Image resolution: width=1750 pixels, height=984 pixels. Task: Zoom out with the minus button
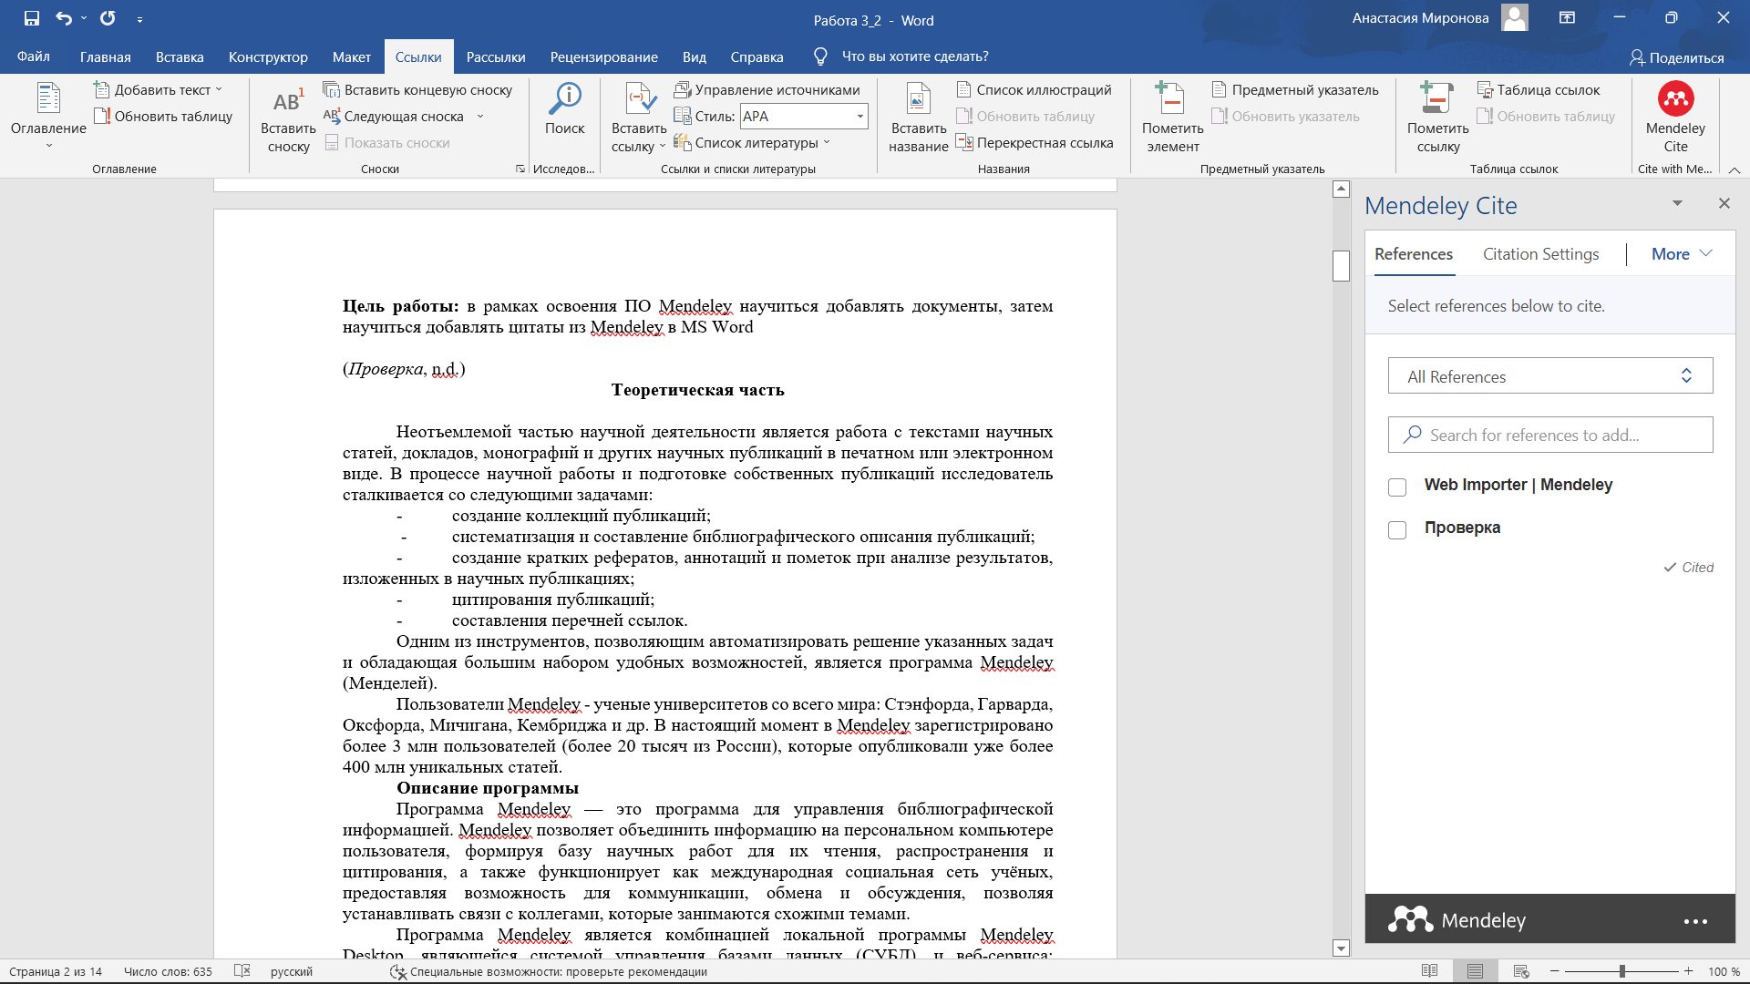(1555, 971)
